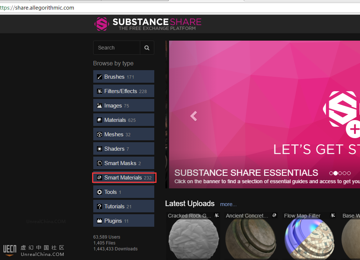The height and width of the screenshot is (260, 360).
Task: Open the Filters/Effects 228 category
Action: point(124,91)
